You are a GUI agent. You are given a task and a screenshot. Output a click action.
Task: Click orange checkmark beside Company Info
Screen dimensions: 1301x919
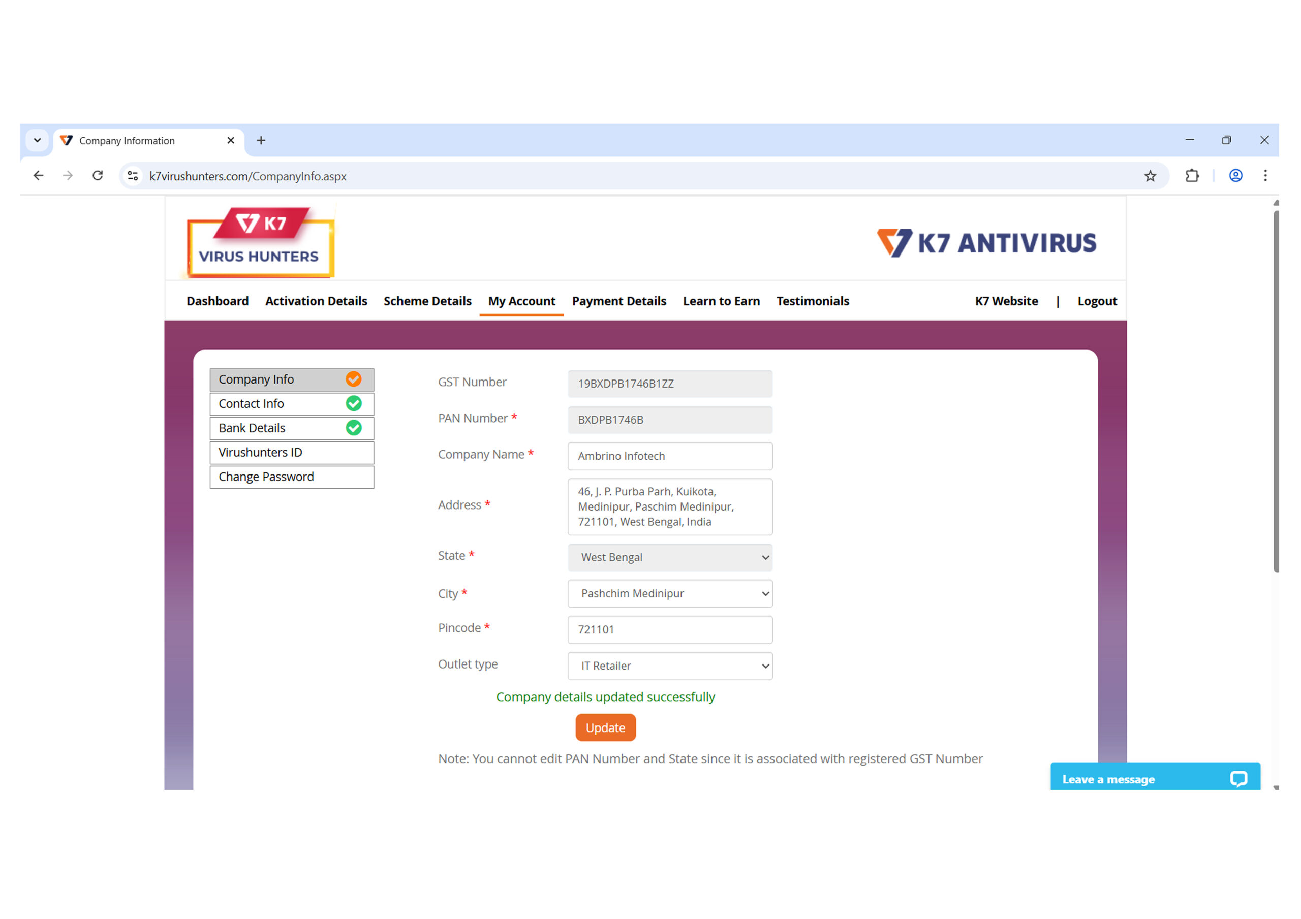click(x=354, y=379)
